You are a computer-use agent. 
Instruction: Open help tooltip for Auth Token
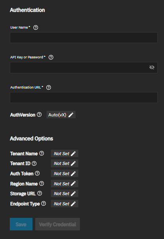click(37, 173)
